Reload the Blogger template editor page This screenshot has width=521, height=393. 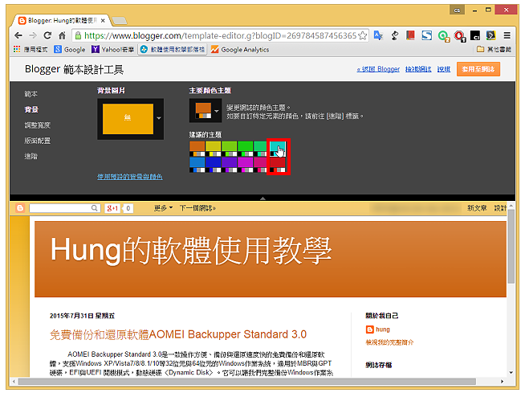tap(47, 35)
